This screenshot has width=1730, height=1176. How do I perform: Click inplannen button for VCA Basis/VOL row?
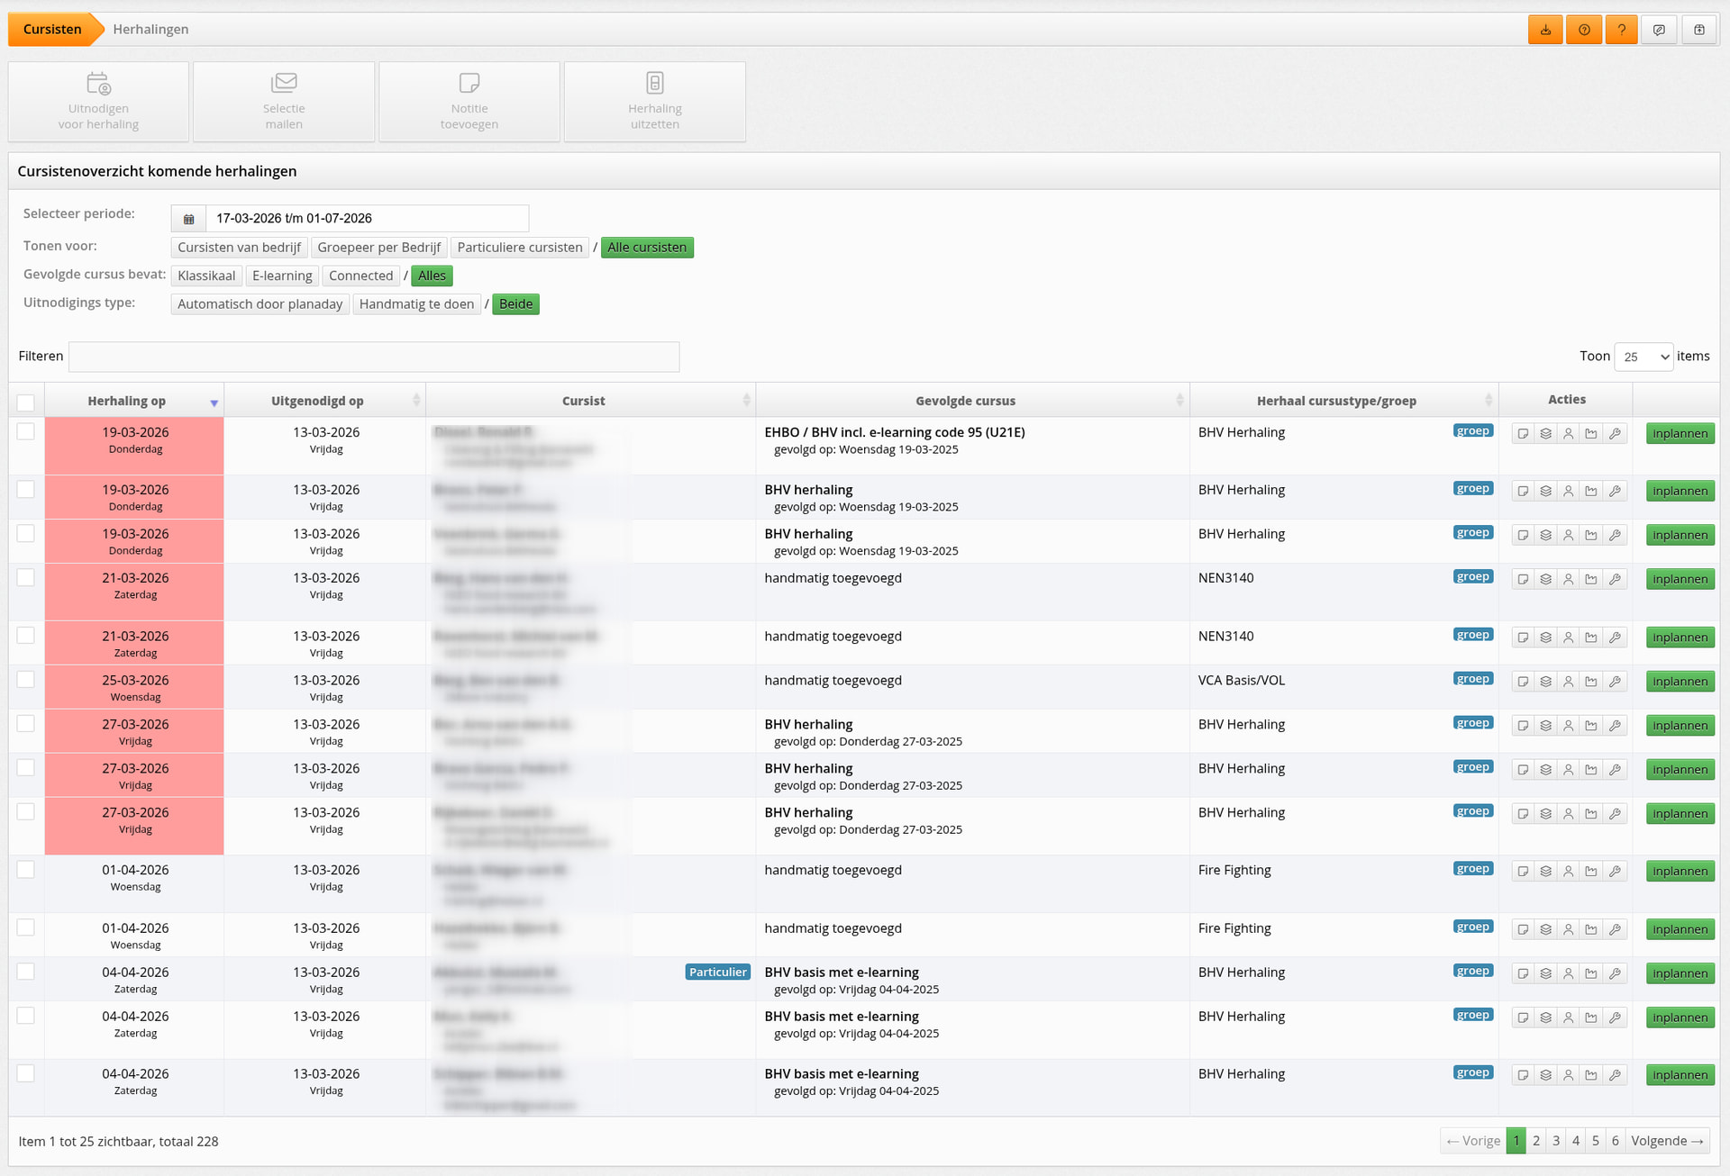[1680, 682]
